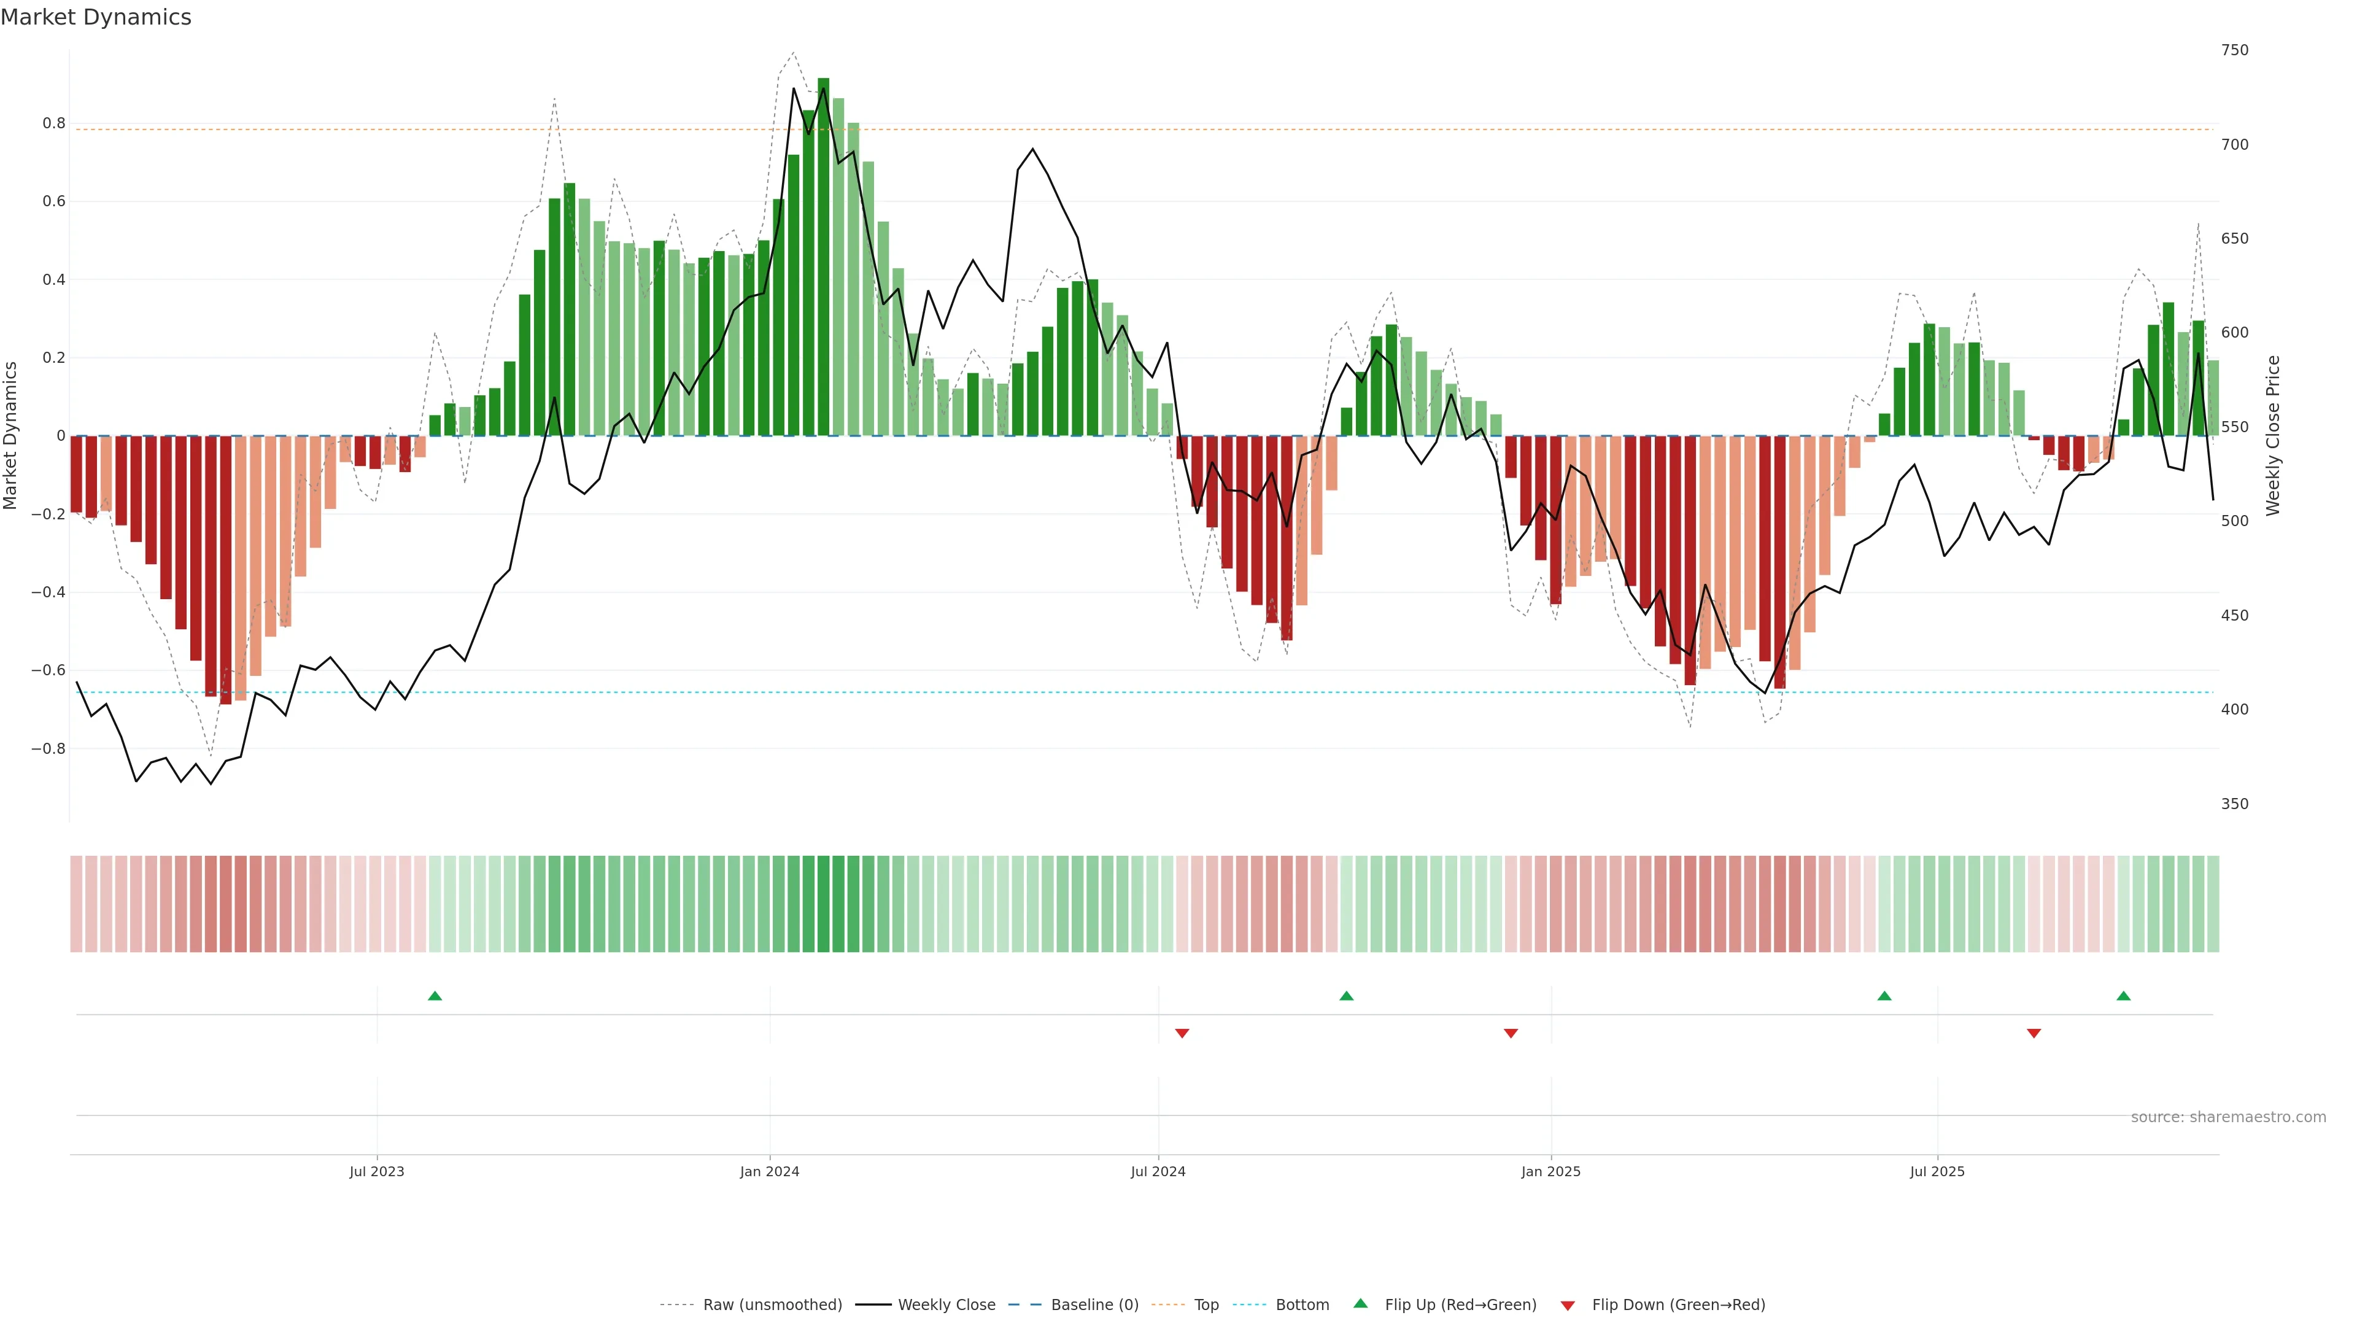
Task: Click the red Flip Down triangle near Jul 2024
Action: click(1182, 1033)
